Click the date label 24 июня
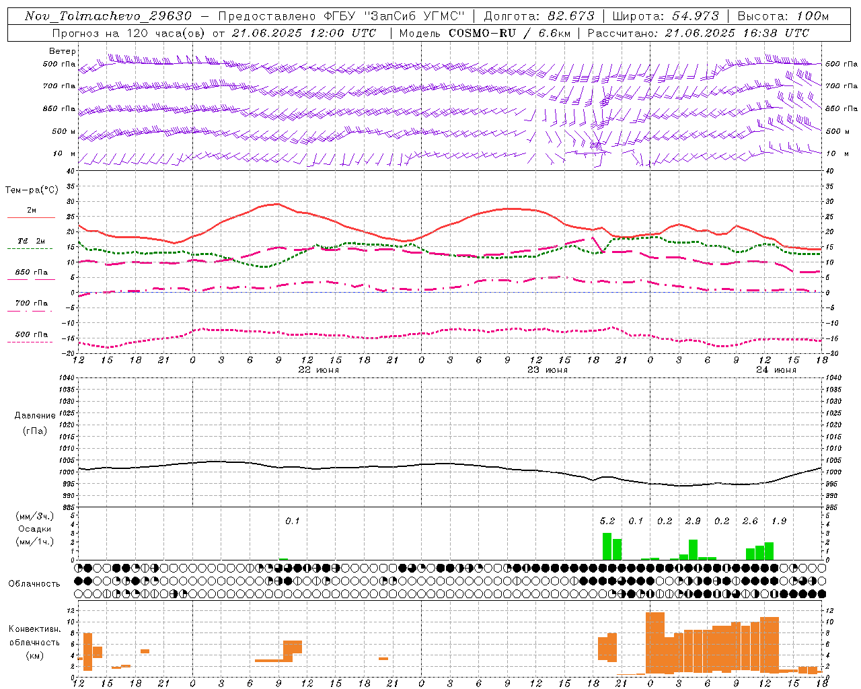The height and width of the screenshot is (689, 861). (x=776, y=370)
